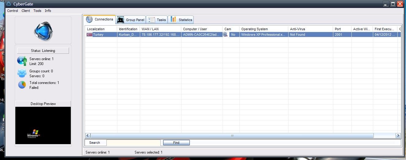Close the CyberGate window
The height and width of the screenshot is (160, 406).
tap(400, 4)
